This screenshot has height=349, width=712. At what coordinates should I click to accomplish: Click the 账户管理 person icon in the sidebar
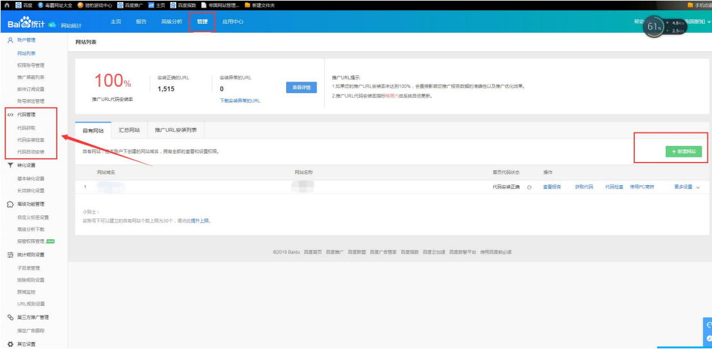coord(10,40)
